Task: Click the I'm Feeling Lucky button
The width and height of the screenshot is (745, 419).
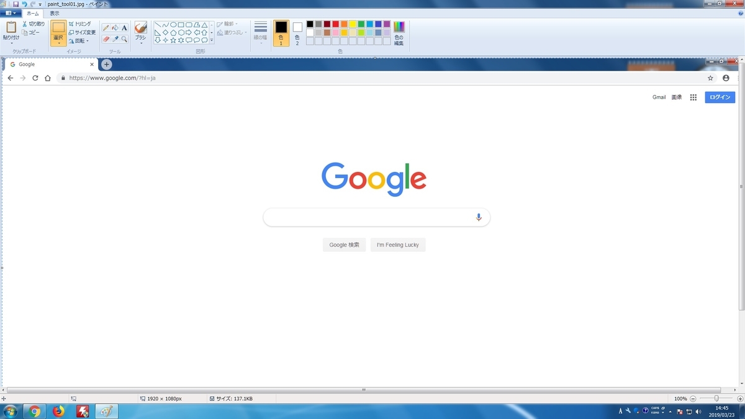Action: (x=398, y=245)
